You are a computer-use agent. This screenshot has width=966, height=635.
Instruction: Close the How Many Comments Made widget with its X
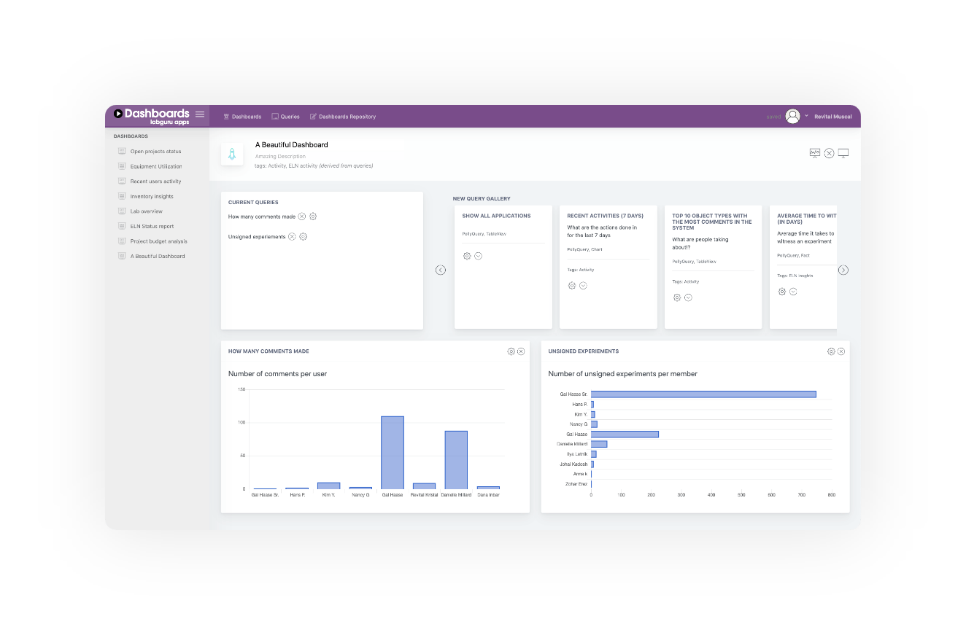(x=521, y=351)
